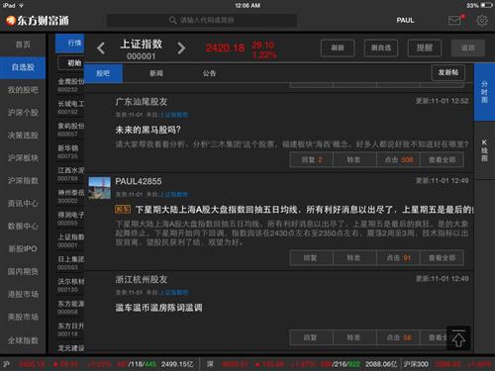Click the greyed button right of 提醒

468,48
